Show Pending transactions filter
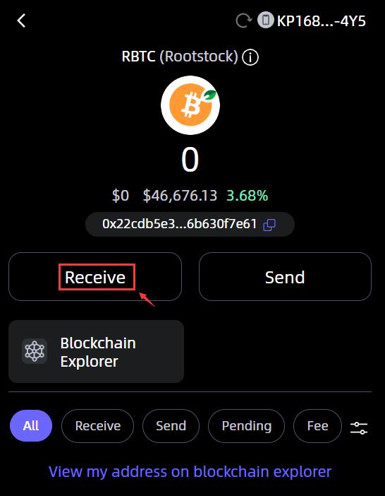Image resolution: width=385 pixels, height=496 pixels. (x=247, y=426)
